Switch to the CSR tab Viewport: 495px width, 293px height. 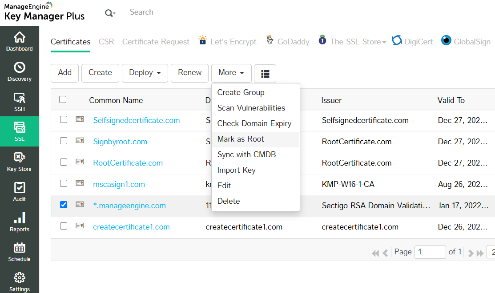106,42
